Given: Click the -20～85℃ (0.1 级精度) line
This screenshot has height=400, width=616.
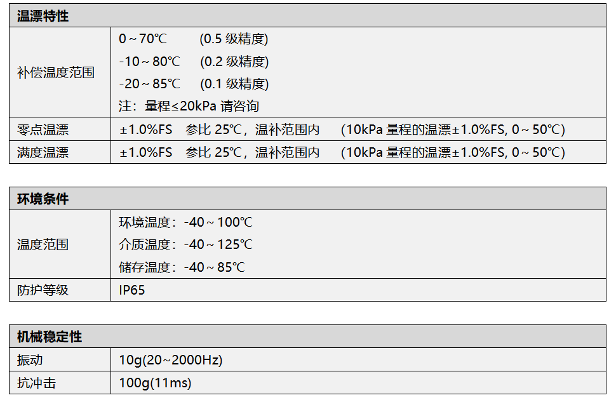Looking at the screenshot, I should [x=194, y=84].
